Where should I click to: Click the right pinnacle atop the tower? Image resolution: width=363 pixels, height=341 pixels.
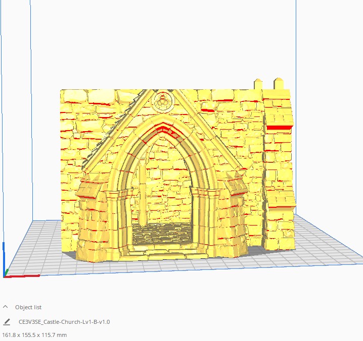[x=278, y=83]
